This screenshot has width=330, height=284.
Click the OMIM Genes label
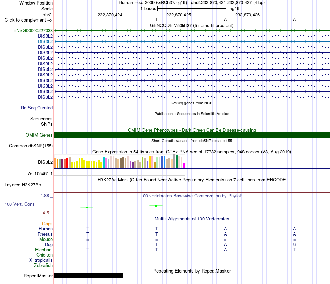coord(39,135)
